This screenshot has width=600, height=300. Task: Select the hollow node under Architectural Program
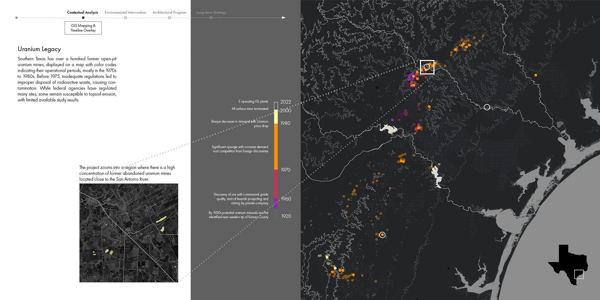pos(169,17)
